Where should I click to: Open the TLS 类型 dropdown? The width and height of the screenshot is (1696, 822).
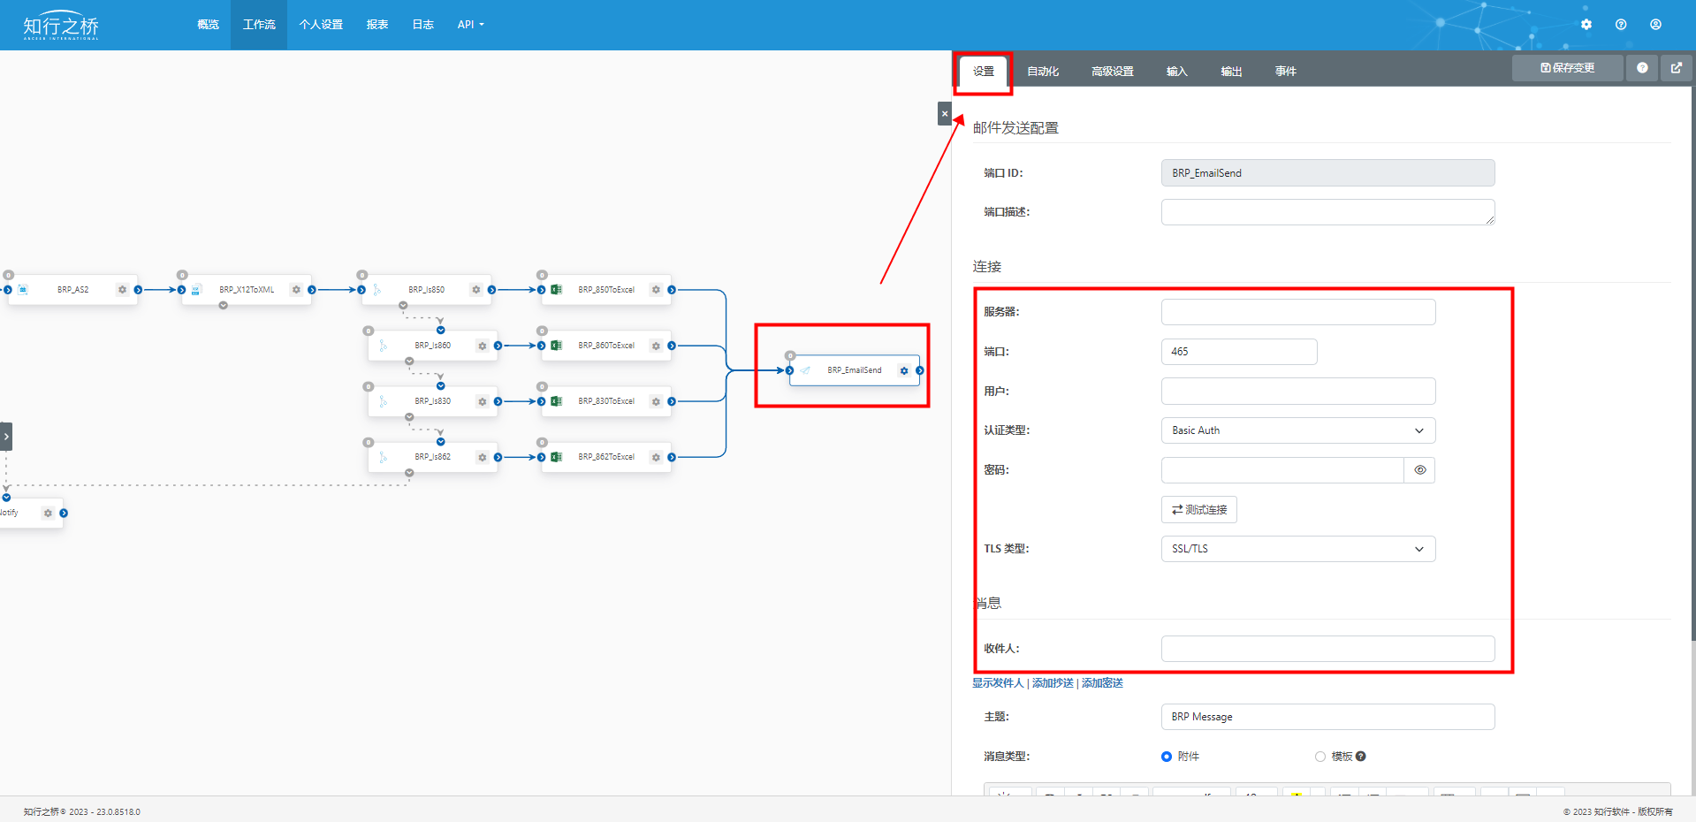1297,549
